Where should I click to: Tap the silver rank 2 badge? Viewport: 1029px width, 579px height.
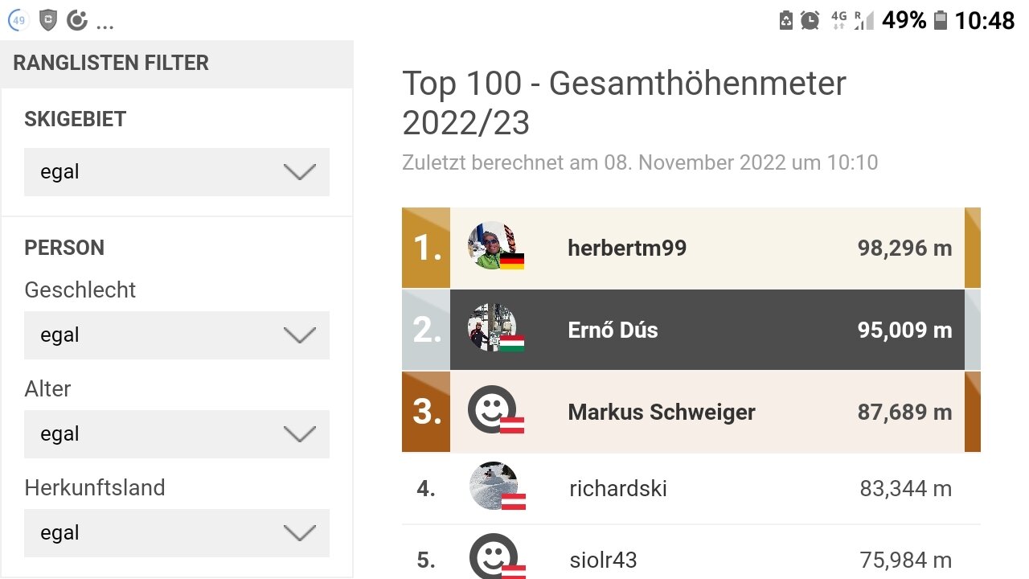point(426,330)
